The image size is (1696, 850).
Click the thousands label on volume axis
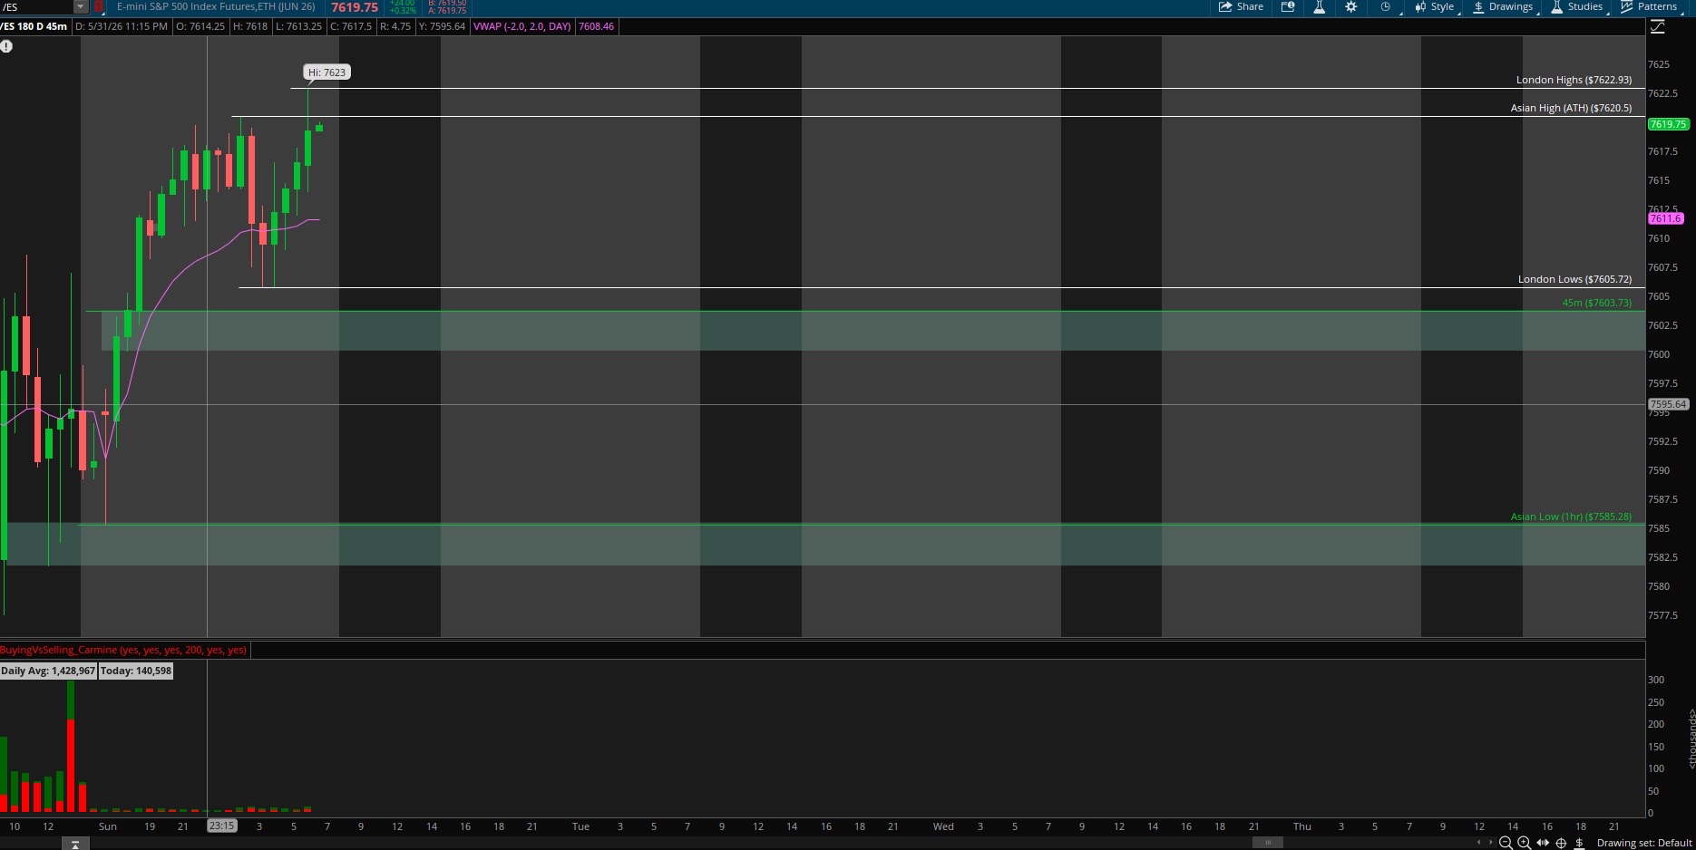1691,739
